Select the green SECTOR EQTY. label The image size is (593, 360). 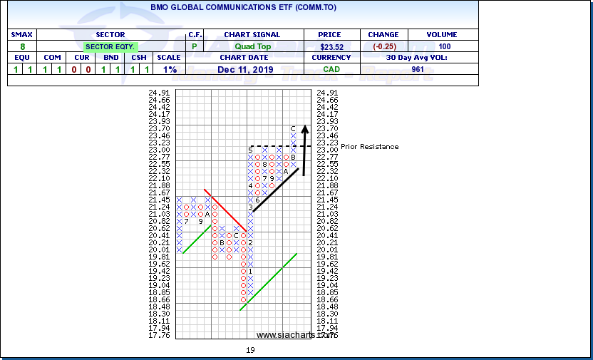pos(110,46)
